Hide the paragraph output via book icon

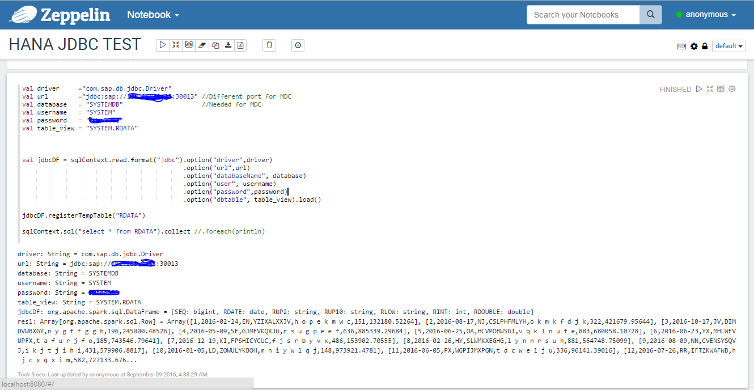721,89
